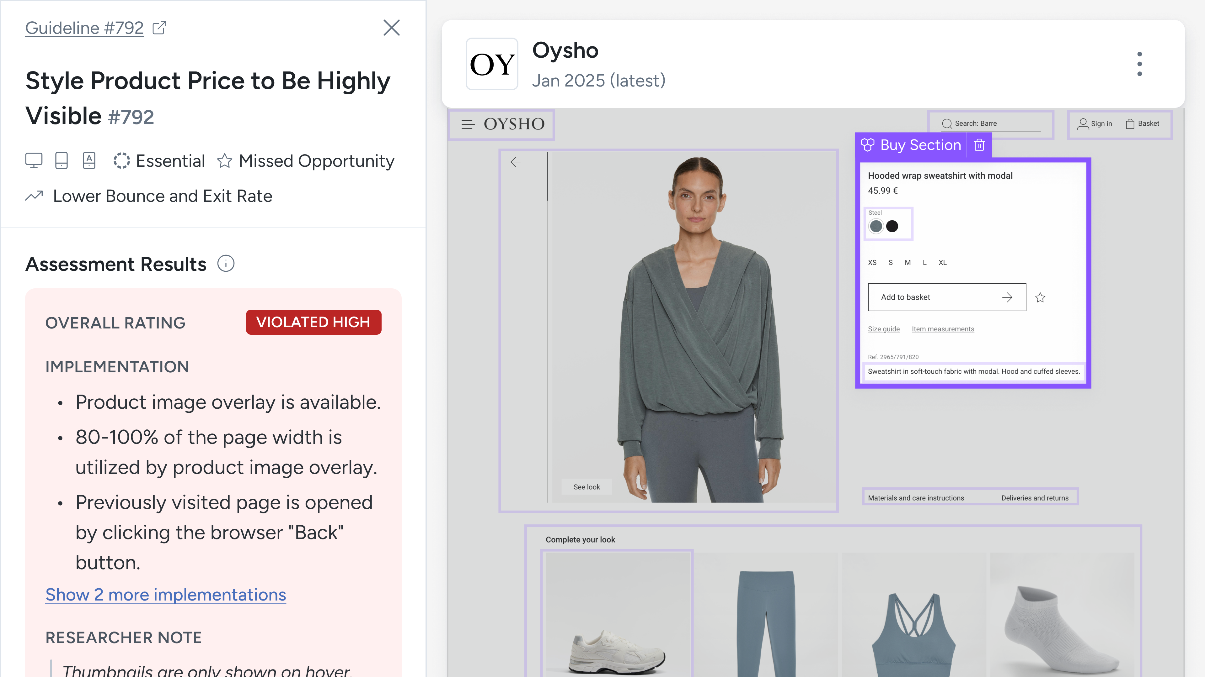Delete the Buy Section annotation with trash icon

point(979,145)
